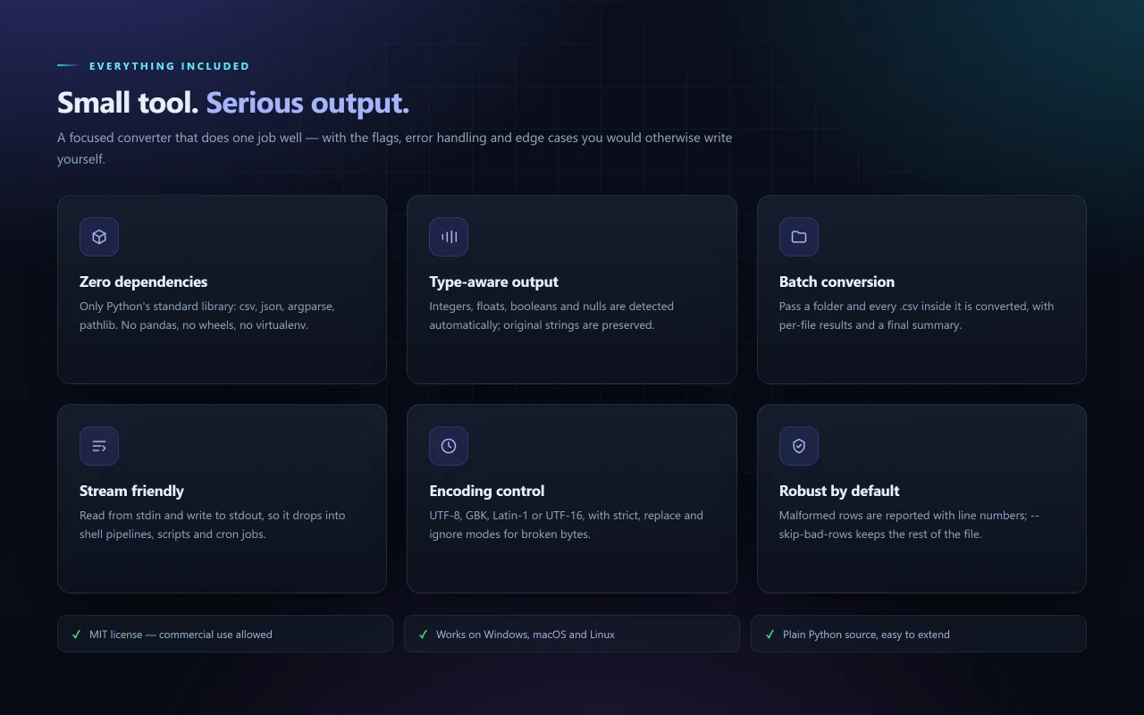Click "Works on Windows, macOS and Linux" text
Viewport: 1144px width, 715px height.
tap(526, 635)
